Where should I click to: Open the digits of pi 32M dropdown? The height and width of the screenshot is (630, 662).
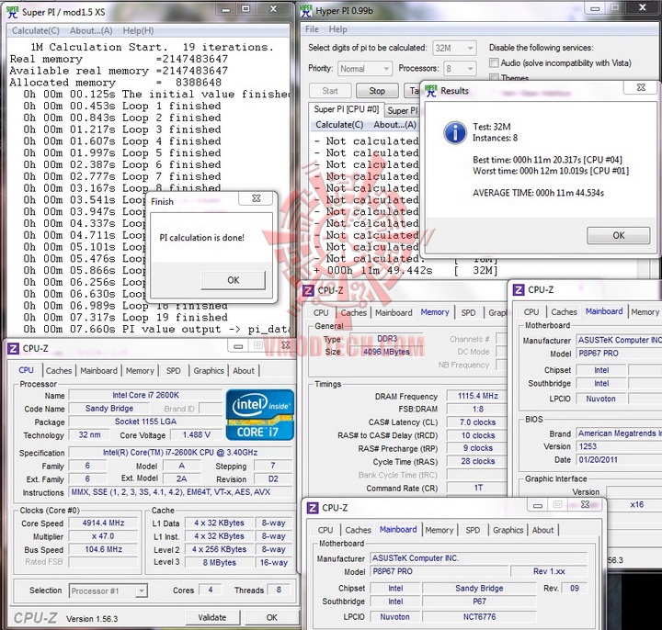click(454, 48)
